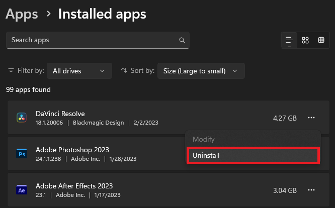Switch to list view layout icon
Screen dimensions: 335x208
[289, 40]
